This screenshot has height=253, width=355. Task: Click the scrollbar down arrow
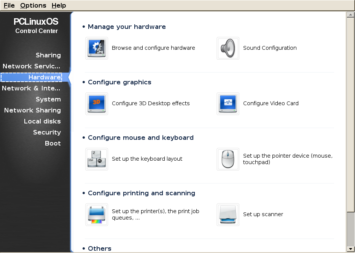(x=350, y=248)
